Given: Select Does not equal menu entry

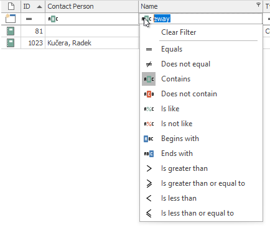Looking at the screenshot, I should 185,64.
